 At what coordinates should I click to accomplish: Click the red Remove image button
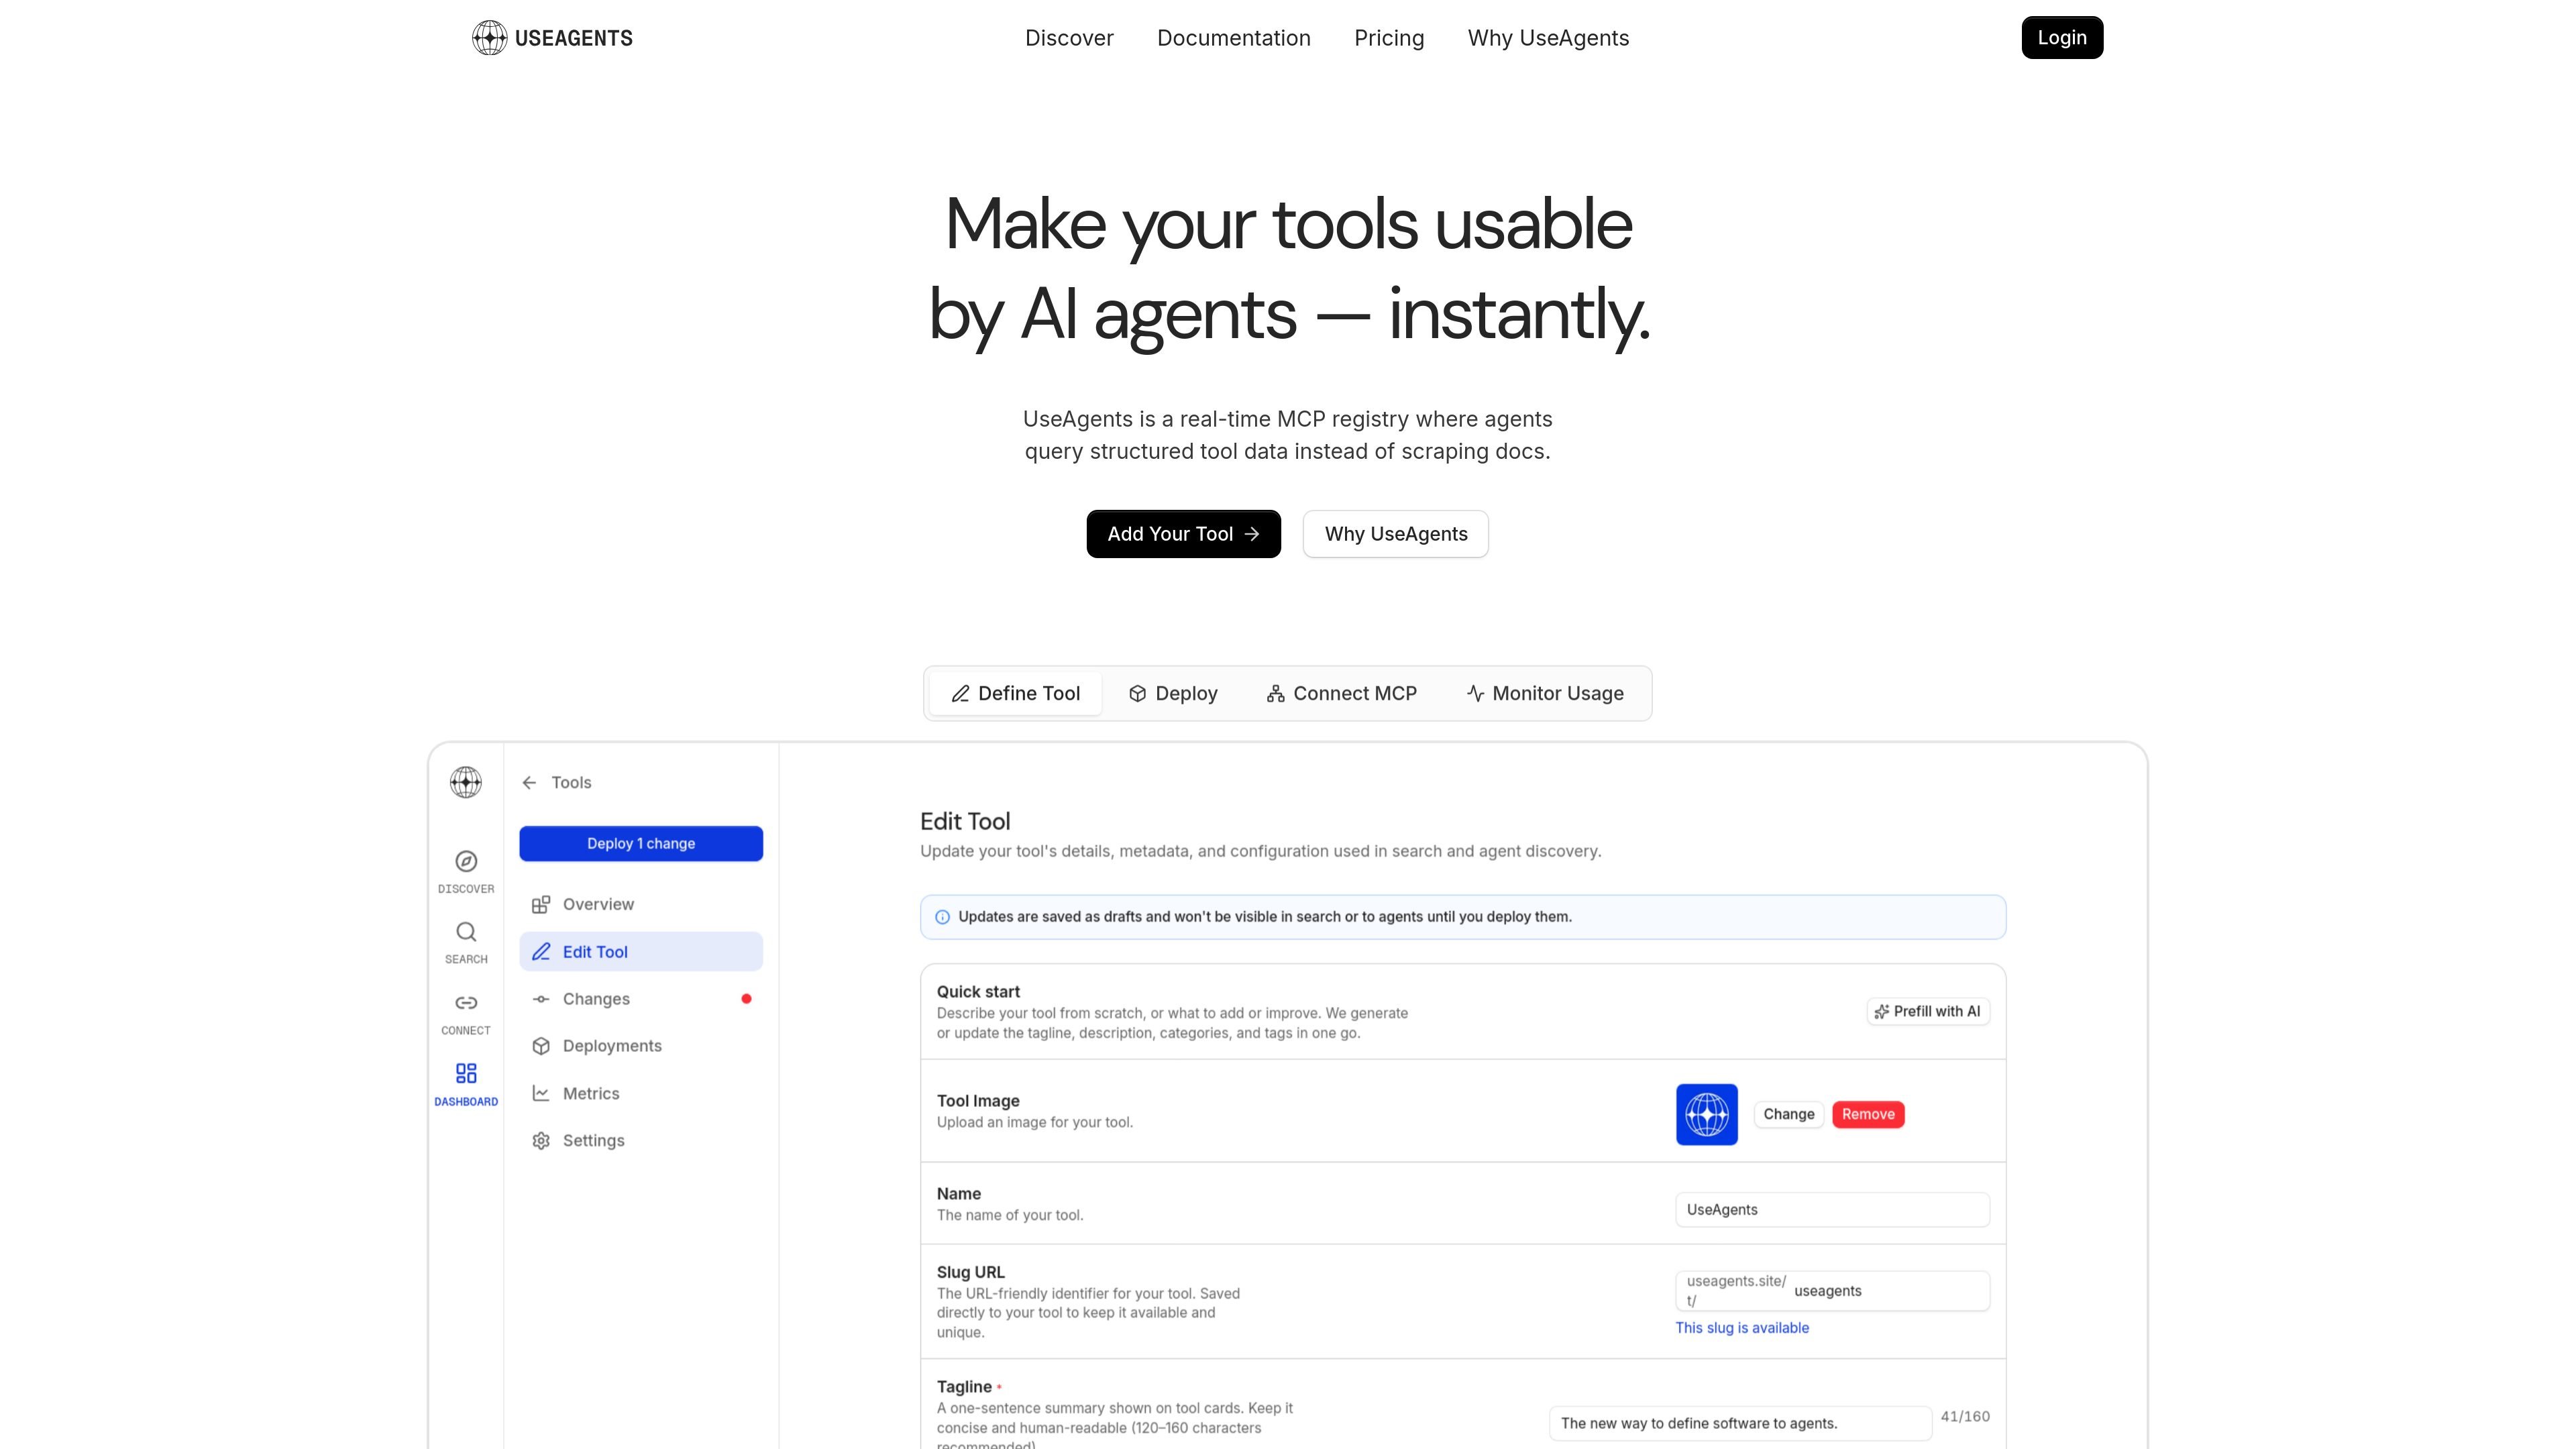coord(1868,1114)
